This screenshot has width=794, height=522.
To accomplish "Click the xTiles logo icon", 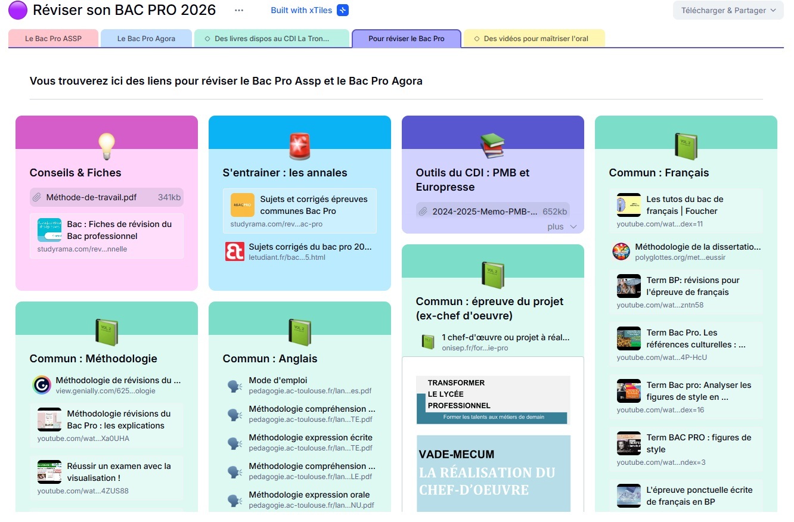I will (342, 10).
